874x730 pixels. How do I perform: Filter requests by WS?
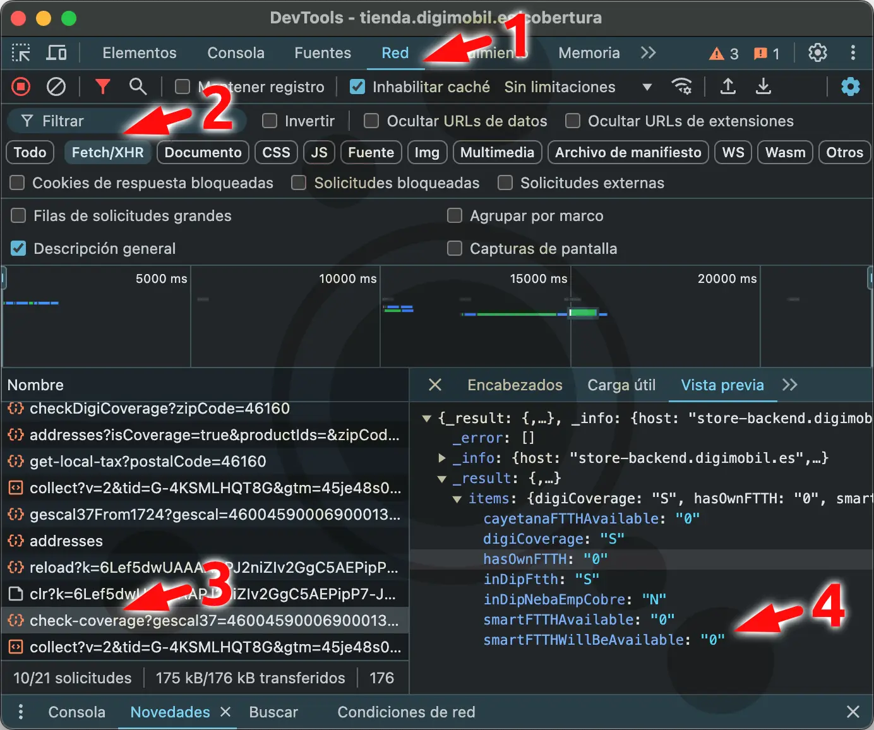tap(733, 152)
